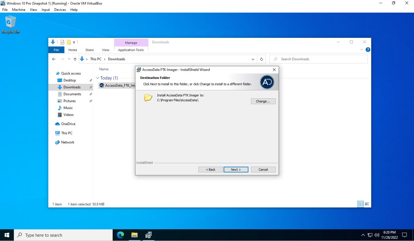Viewport: 414px width, 241px height.
Task: Open Explorer Help question mark icon
Action: click(368, 50)
